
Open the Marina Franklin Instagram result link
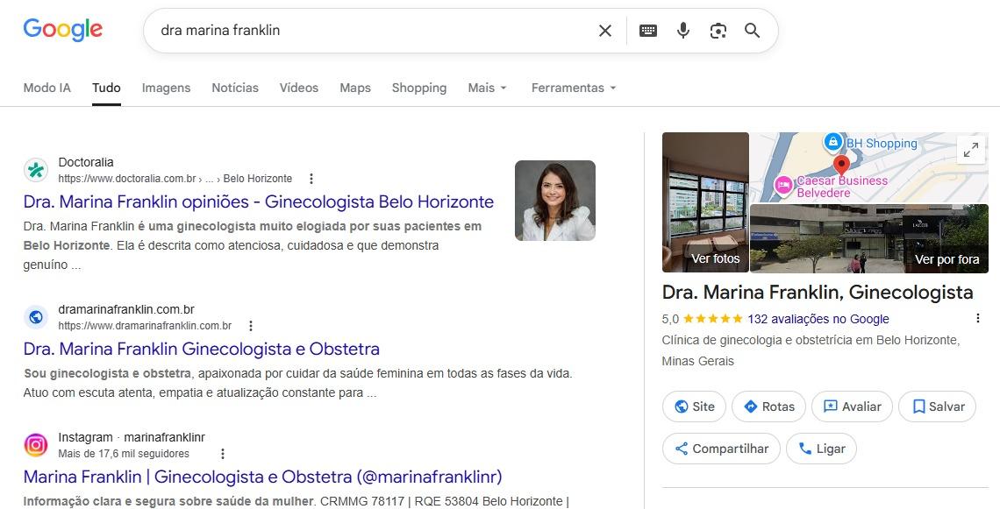coord(263,477)
